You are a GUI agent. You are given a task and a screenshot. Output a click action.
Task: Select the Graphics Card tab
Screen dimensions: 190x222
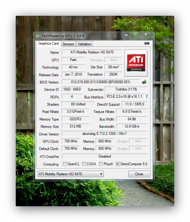click(x=49, y=43)
